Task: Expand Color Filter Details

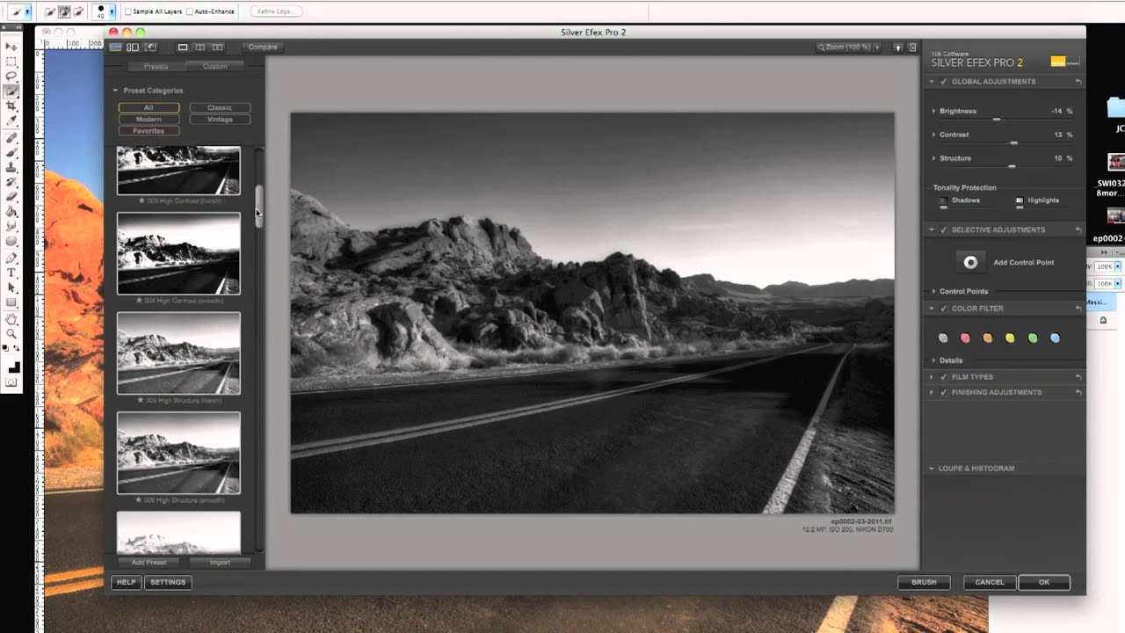Action: click(x=933, y=360)
